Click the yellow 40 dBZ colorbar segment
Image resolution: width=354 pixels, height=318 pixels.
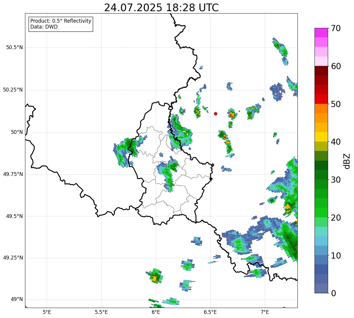point(321,137)
